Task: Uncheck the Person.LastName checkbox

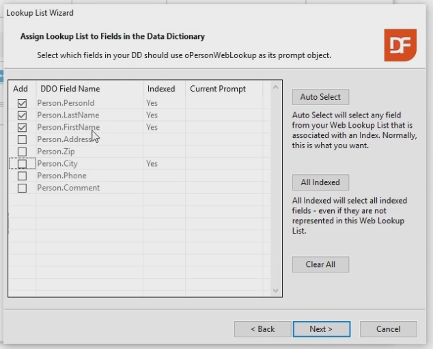Action: pyautogui.click(x=22, y=115)
